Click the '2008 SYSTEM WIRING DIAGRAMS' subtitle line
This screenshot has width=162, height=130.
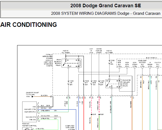point(106,13)
